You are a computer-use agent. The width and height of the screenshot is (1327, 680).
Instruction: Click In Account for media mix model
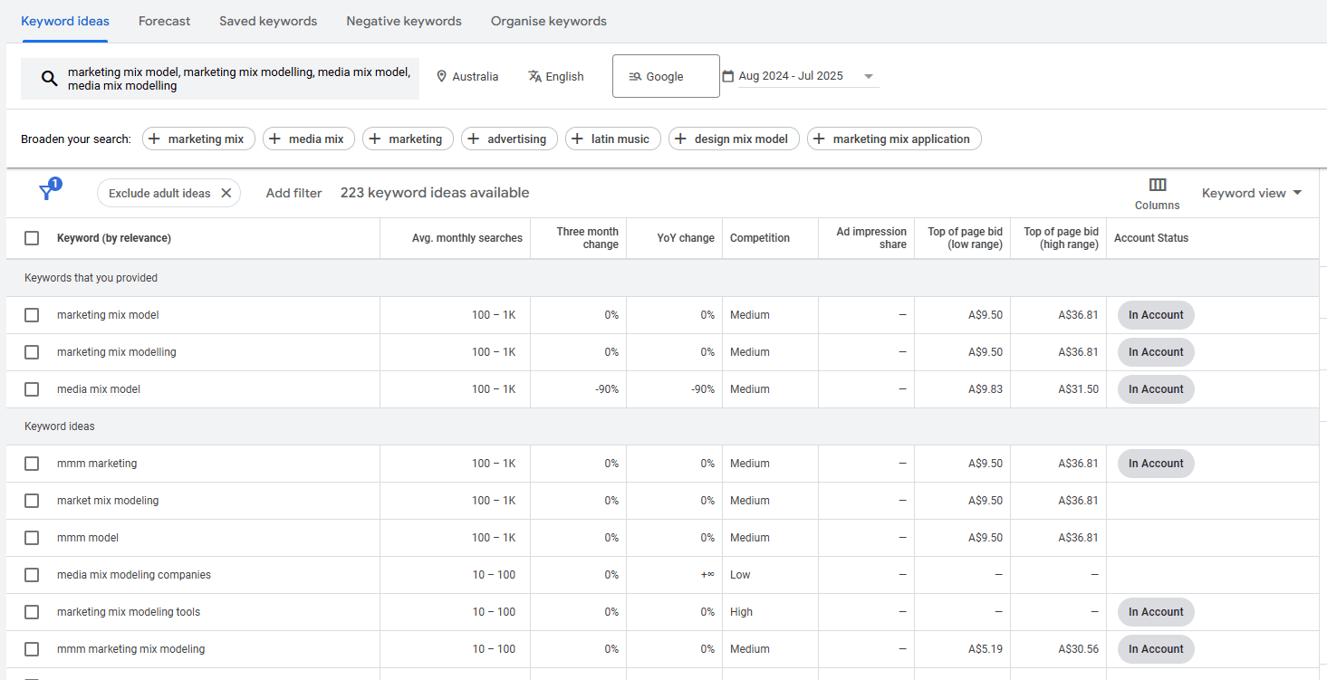pyautogui.click(x=1156, y=389)
